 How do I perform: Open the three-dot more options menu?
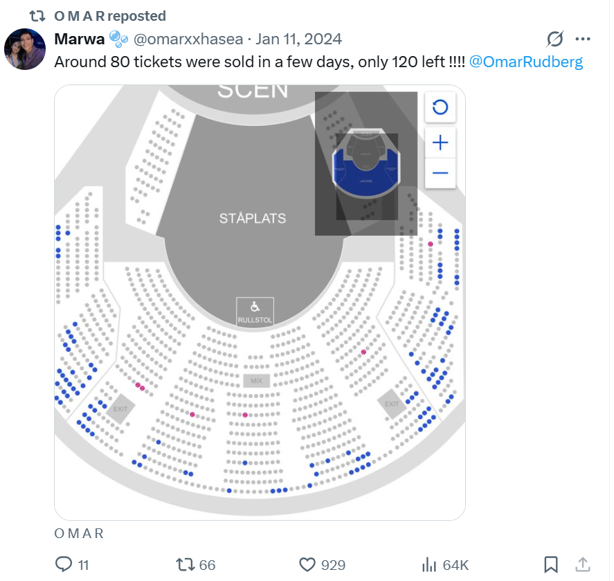[583, 39]
